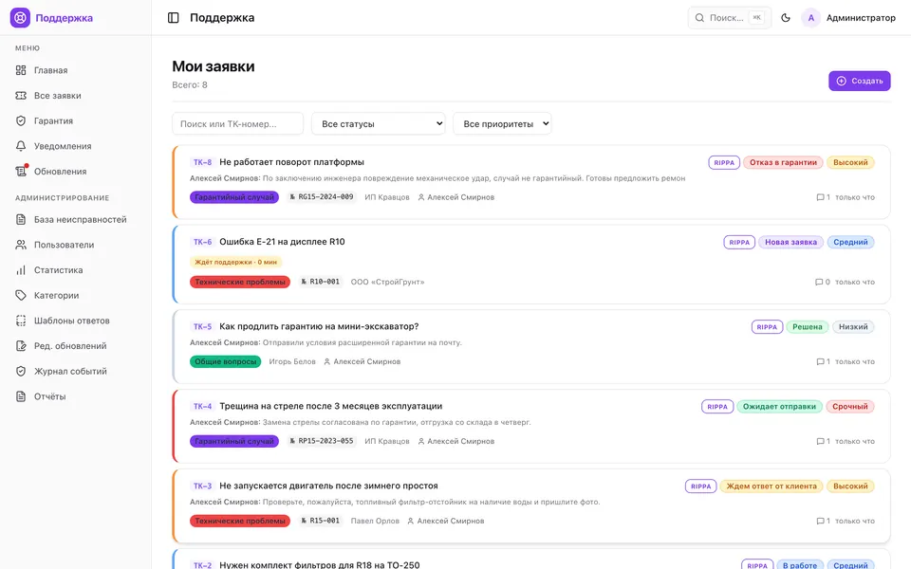Screen dimensions: 911x569
Task: Click the Новая заявка status badge
Action: click(790, 242)
